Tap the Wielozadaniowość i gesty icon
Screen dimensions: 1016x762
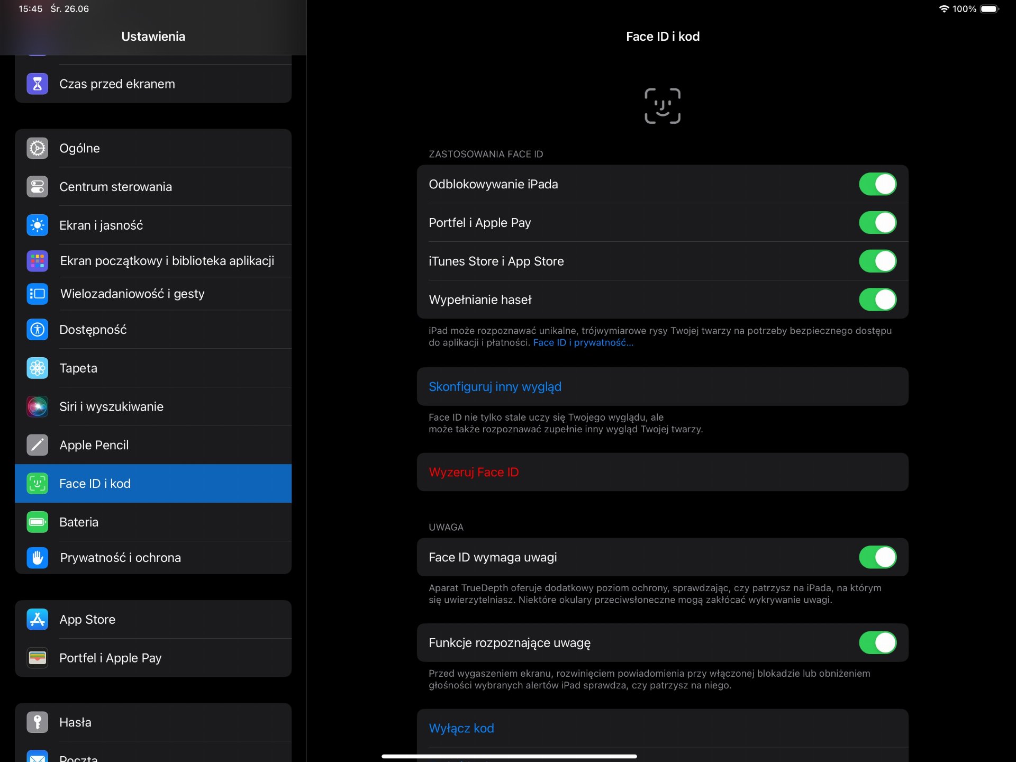tap(37, 294)
